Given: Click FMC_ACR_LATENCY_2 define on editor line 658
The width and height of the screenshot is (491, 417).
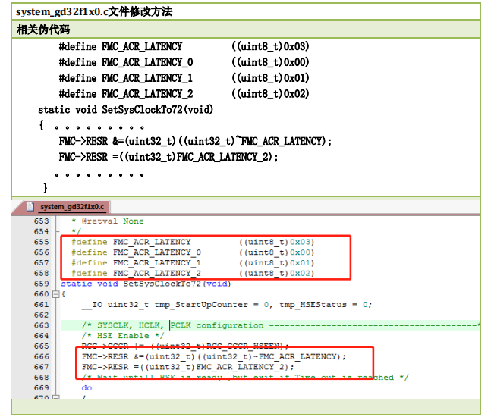Looking at the screenshot, I should coord(157,273).
